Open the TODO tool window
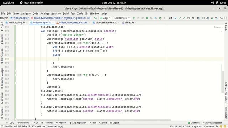 point(10,123)
